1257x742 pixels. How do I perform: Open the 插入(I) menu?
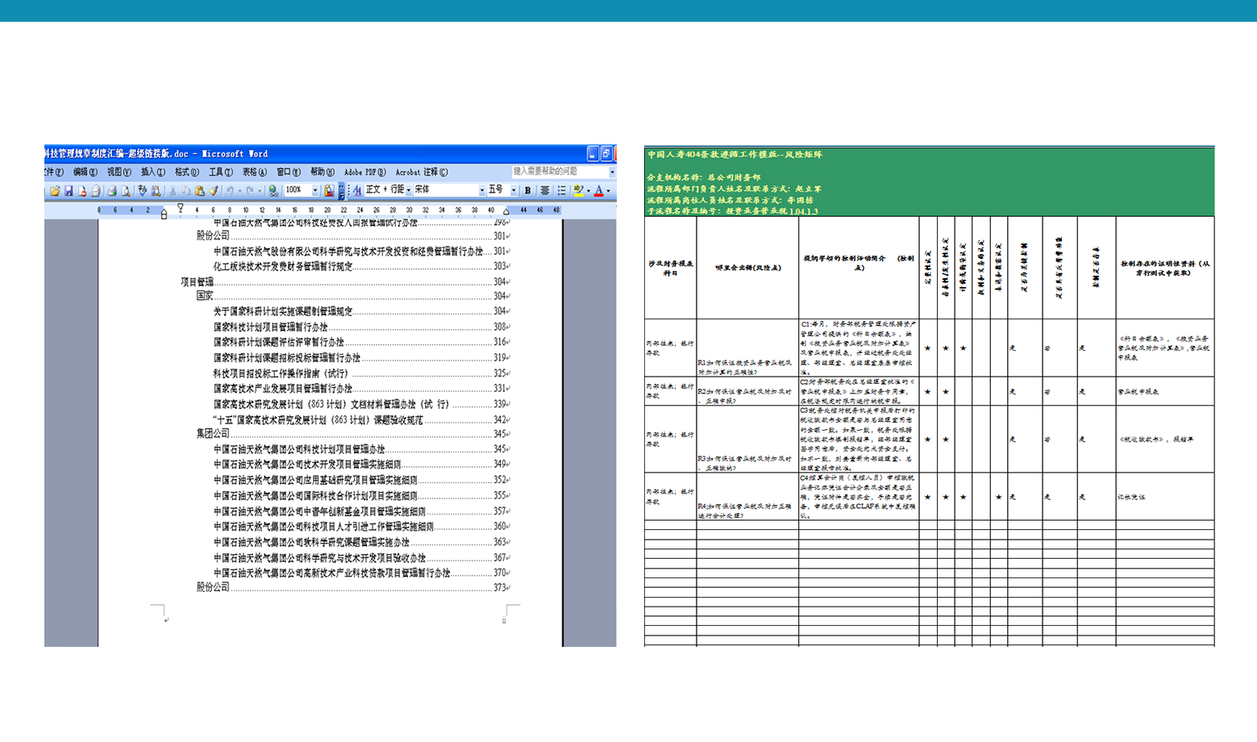click(152, 172)
